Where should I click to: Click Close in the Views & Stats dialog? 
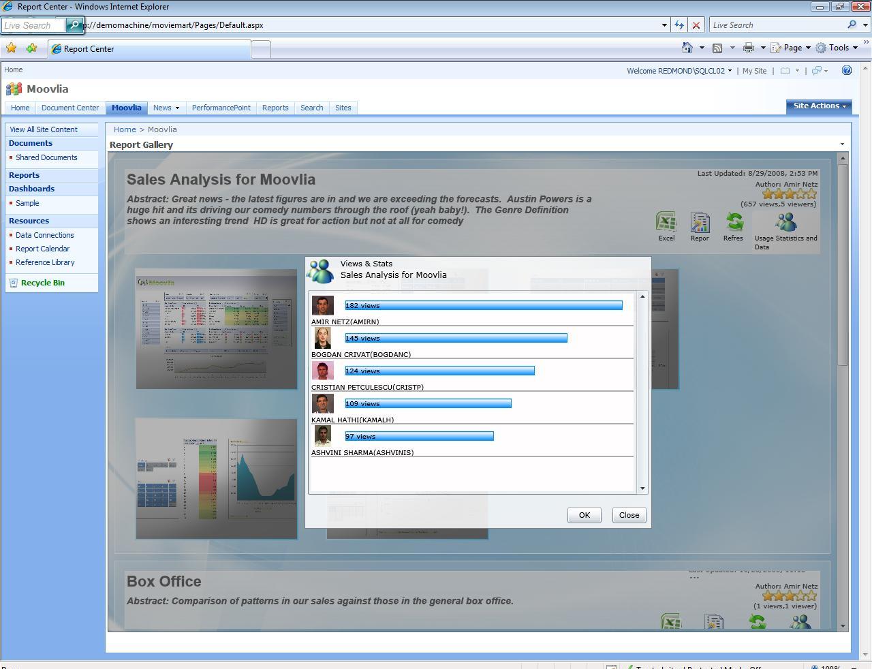(x=629, y=515)
